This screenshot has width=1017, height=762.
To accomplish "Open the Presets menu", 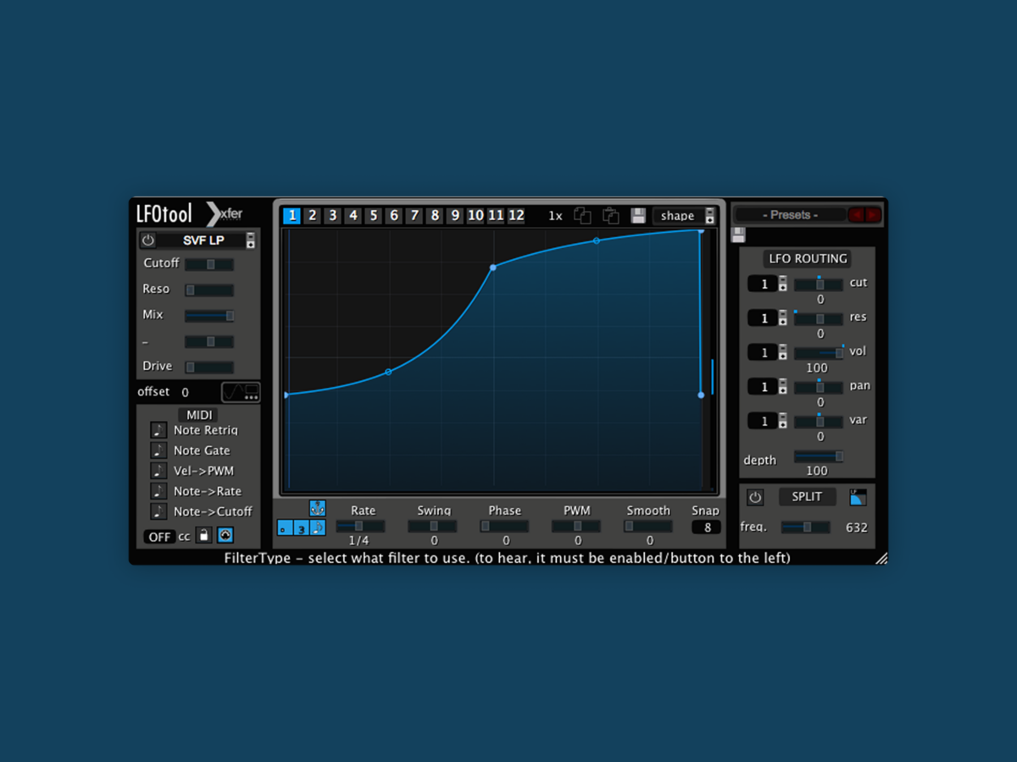I will pyautogui.click(x=790, y=215).
